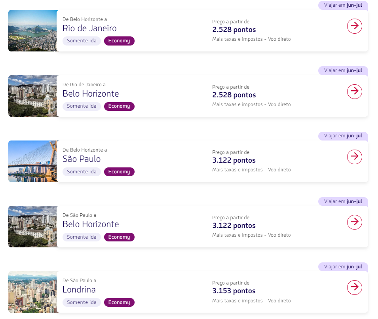Click the Londrina city skyline photo

(33, 292)
